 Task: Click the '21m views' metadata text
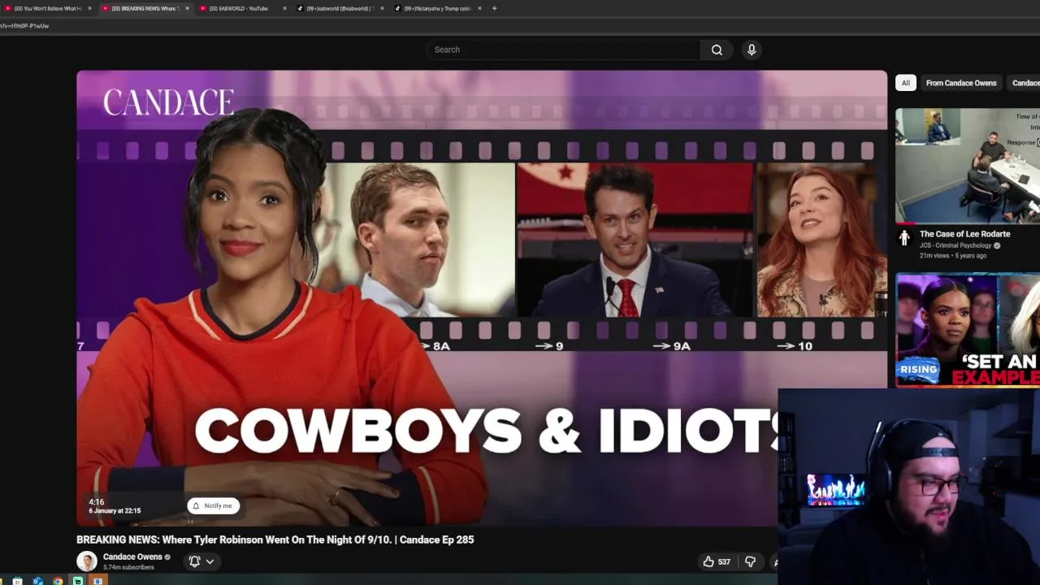(x=934, y=255)
